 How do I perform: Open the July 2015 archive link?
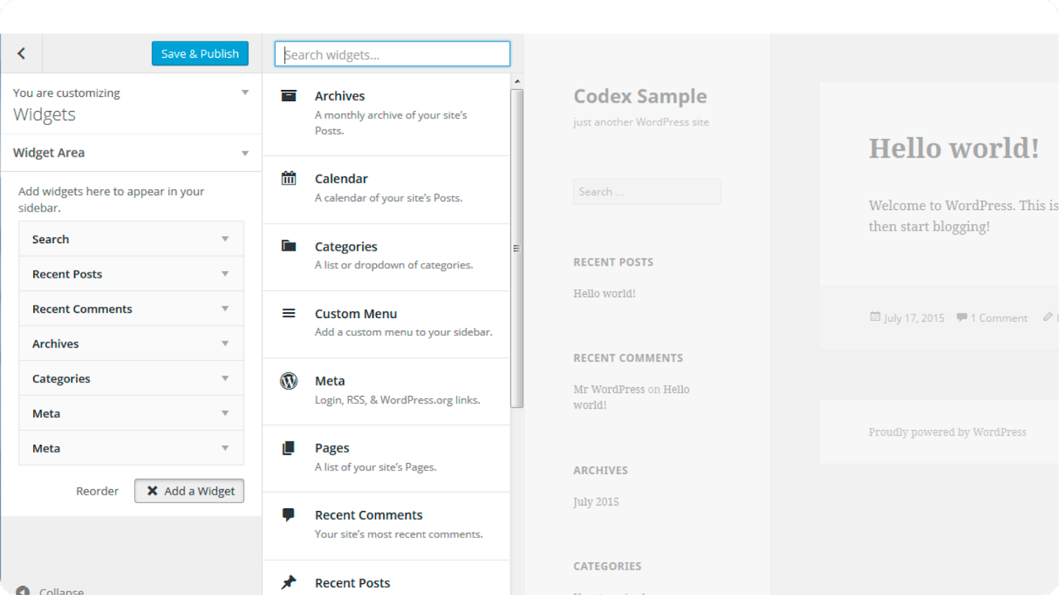(596, 502)
